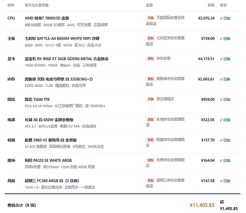Select the 渠道 column header
This screenshot has width=246, height=213.
149,5
